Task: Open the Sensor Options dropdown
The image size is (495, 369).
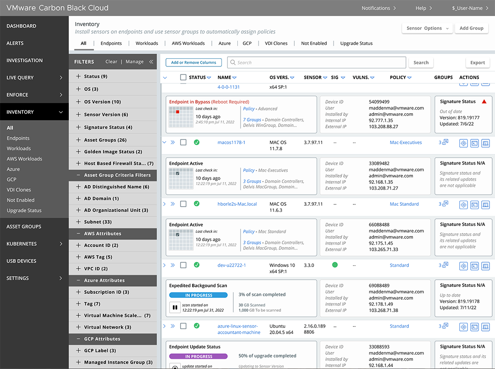Action: [428, 28]
